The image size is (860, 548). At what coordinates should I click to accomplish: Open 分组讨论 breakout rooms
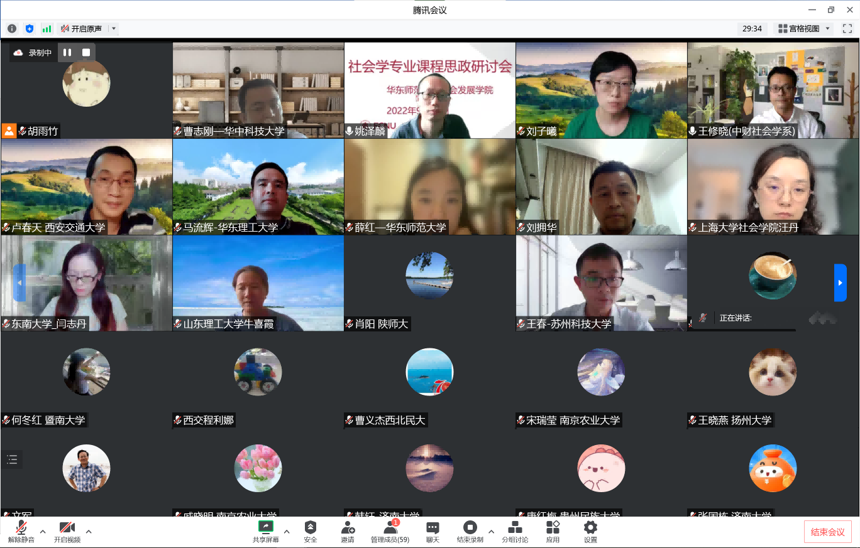point(515,531)
